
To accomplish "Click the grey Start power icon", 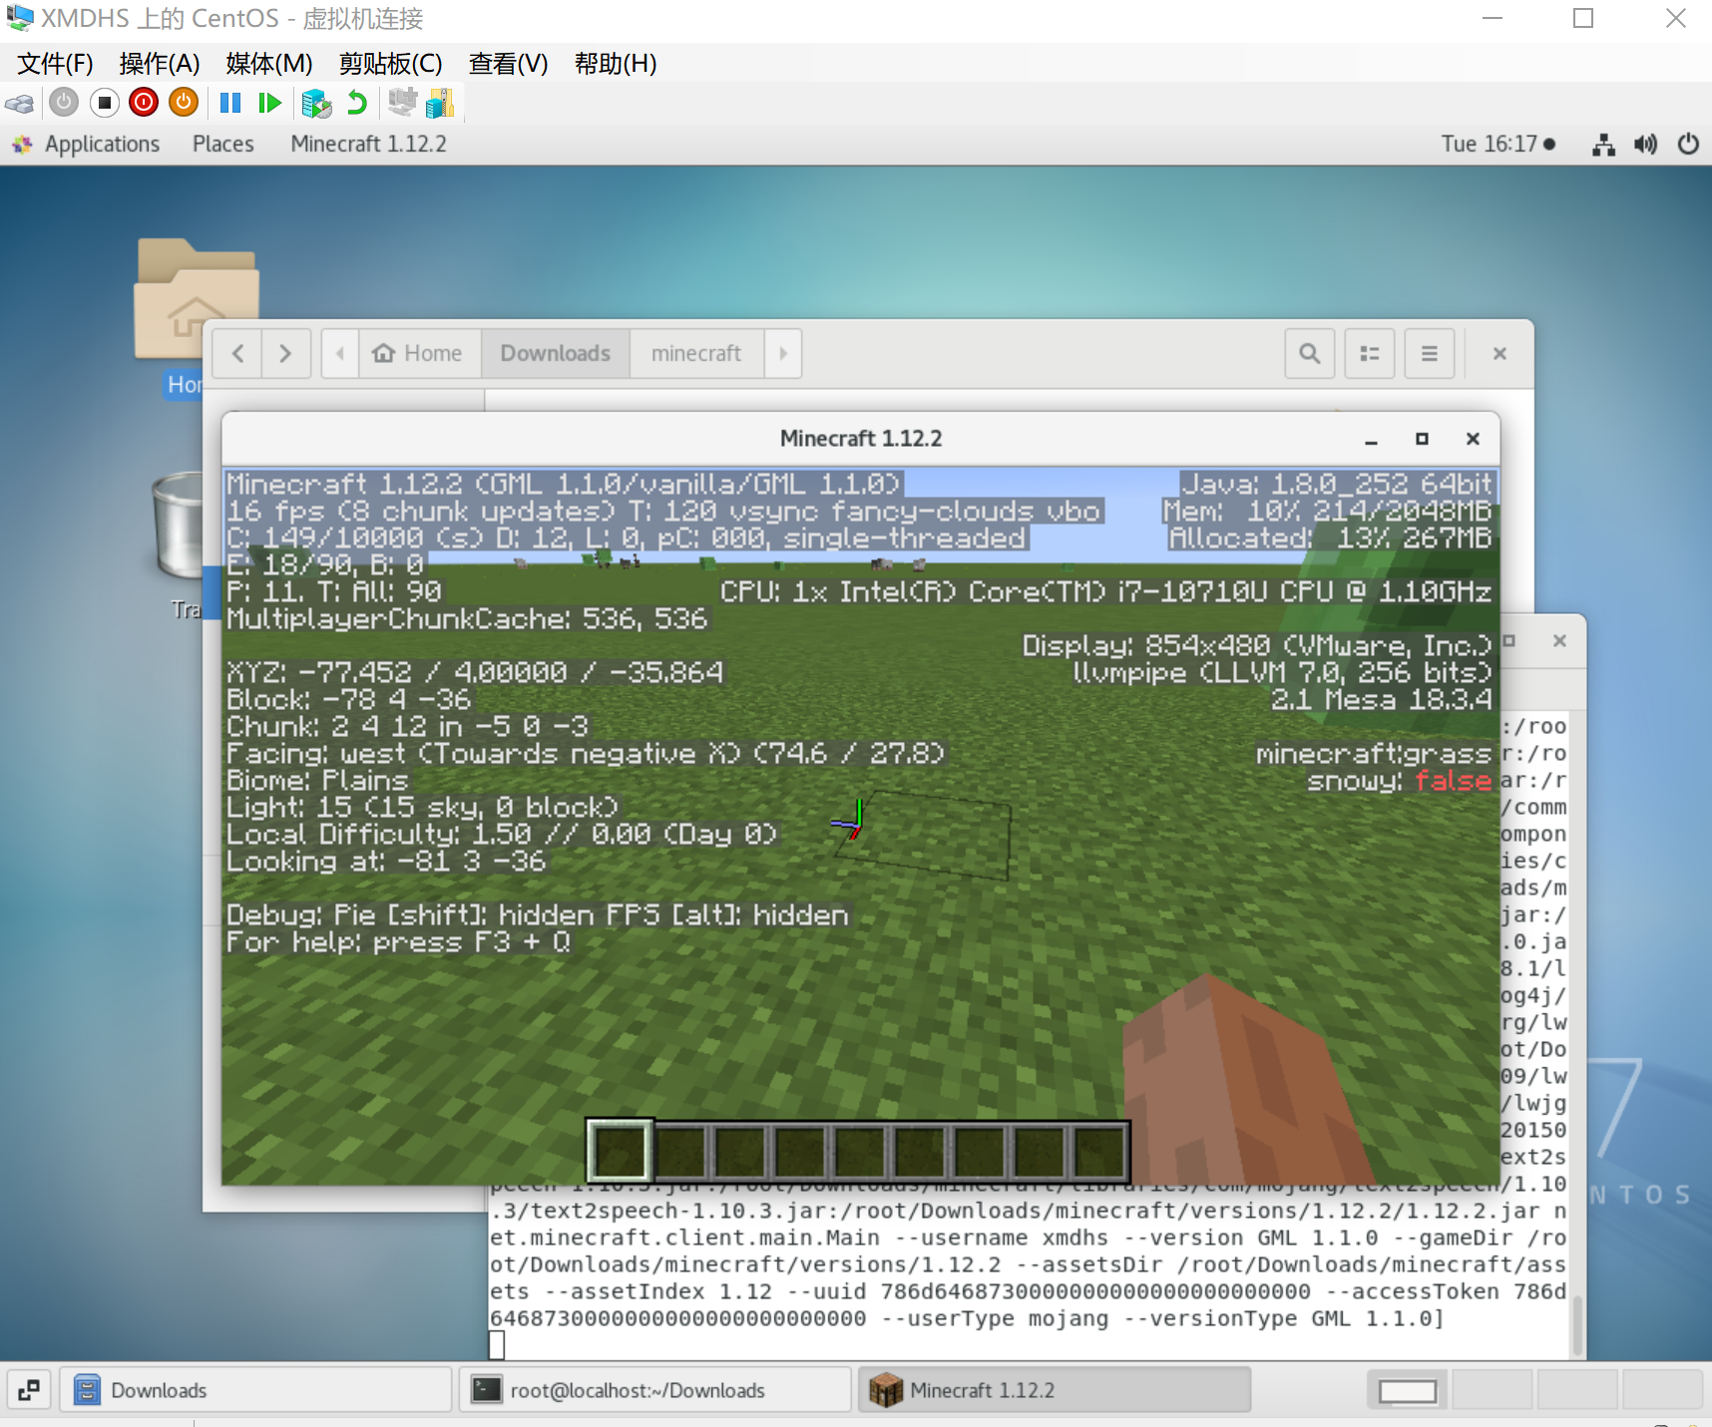I will (64, 103).
